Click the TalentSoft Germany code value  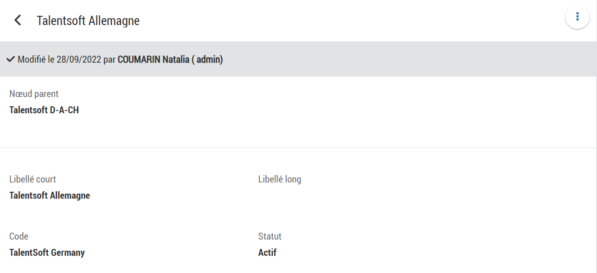pyautogui.click(x=47, y=253)
